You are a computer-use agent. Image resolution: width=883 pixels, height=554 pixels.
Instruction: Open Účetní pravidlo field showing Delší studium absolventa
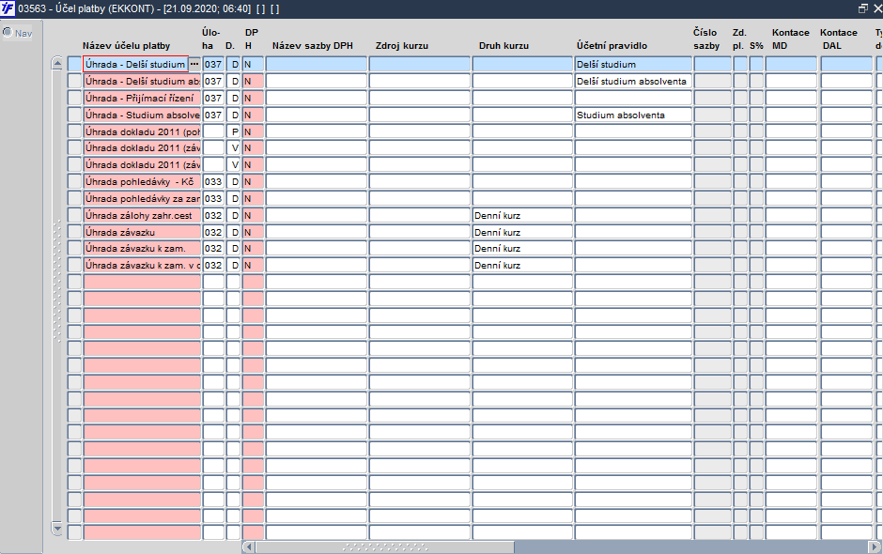[633, 81]
